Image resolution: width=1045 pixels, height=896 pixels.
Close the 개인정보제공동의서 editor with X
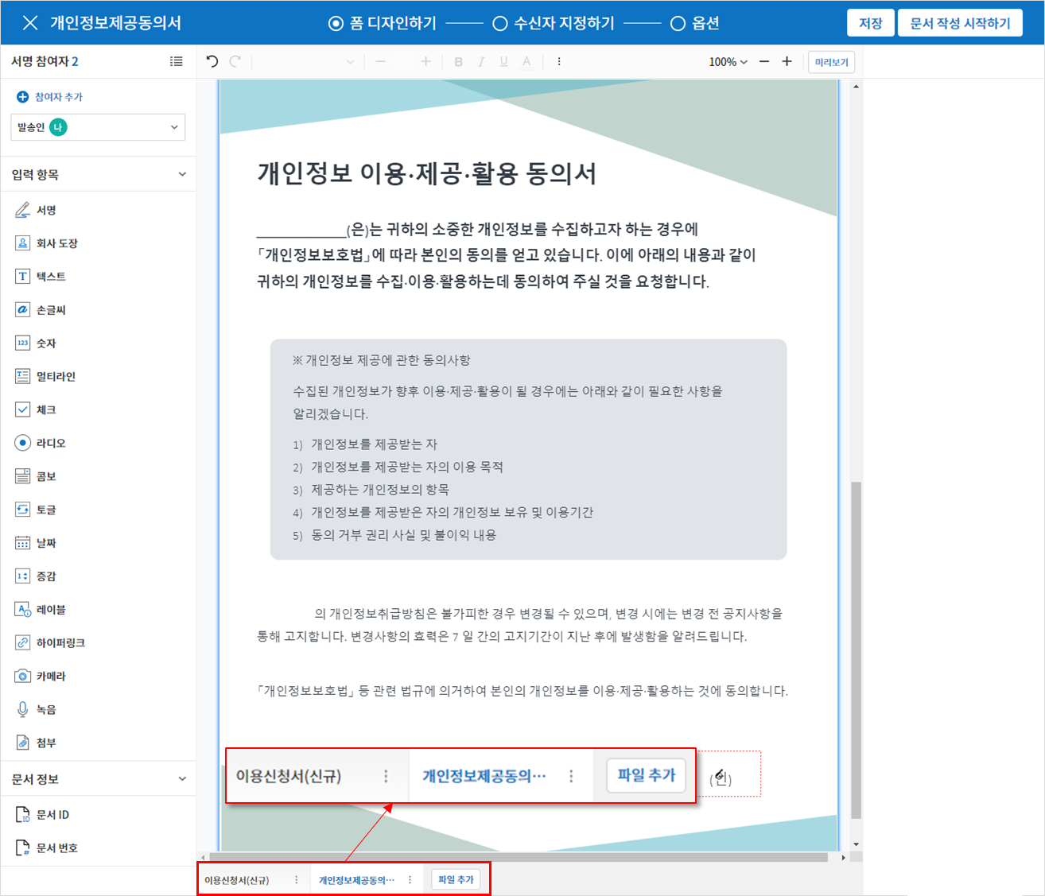pyautogui.click(x=30, y=23)
